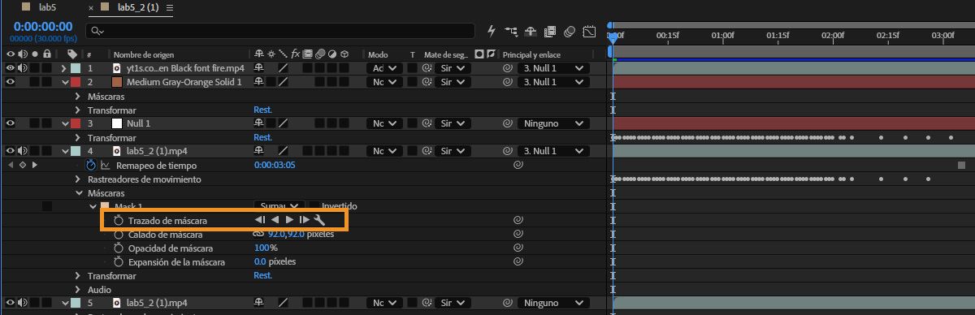The width and height of the screenshot is (975, 315).
Task: Toggle lock box on Null 1 layer
Action: (x=47, y=123)
